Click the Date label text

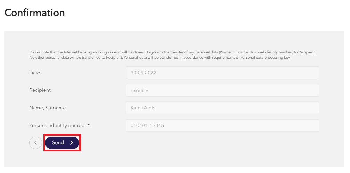[x=35, y=73]
